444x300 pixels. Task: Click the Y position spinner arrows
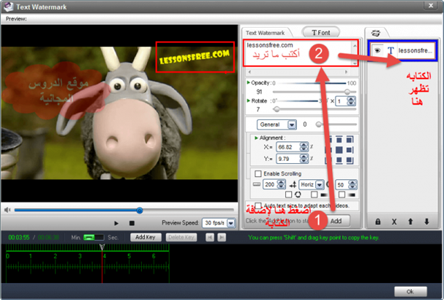304,159
